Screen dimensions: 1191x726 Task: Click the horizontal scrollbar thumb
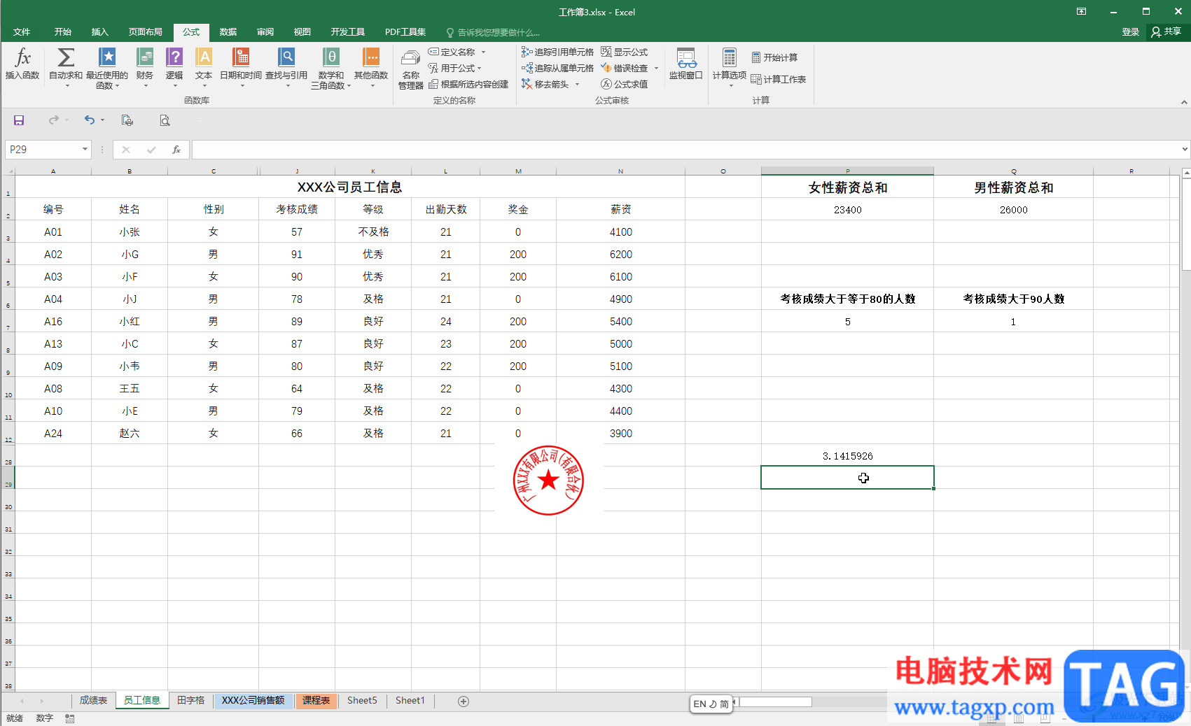pyautogui.click(x=774, y=702)
